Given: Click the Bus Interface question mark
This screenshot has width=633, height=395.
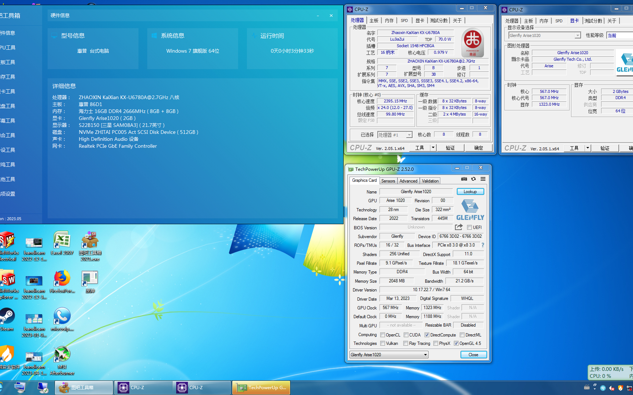Looking at the screenshot, I should [482, 245].
